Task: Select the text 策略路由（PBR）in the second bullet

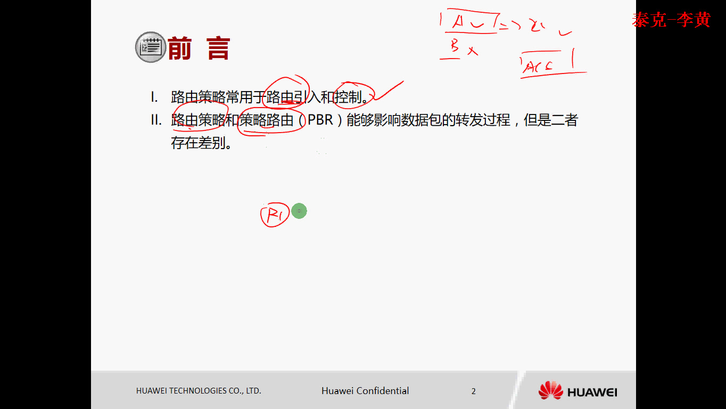Action: pos(292,120)
